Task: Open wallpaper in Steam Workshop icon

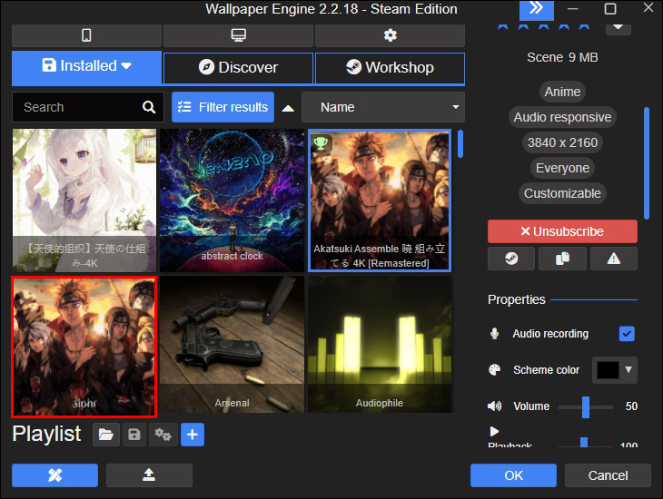Action: point(511,259)
